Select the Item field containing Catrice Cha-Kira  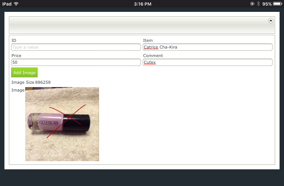pyautogui.click(x=207, y=47)
